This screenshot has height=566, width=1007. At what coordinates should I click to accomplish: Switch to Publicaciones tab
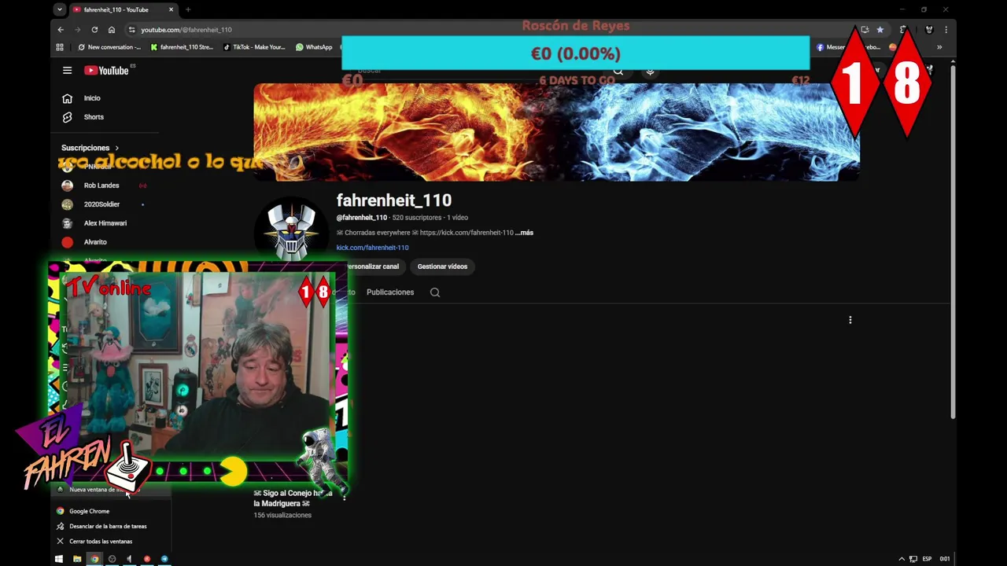(x=390, y=292)
